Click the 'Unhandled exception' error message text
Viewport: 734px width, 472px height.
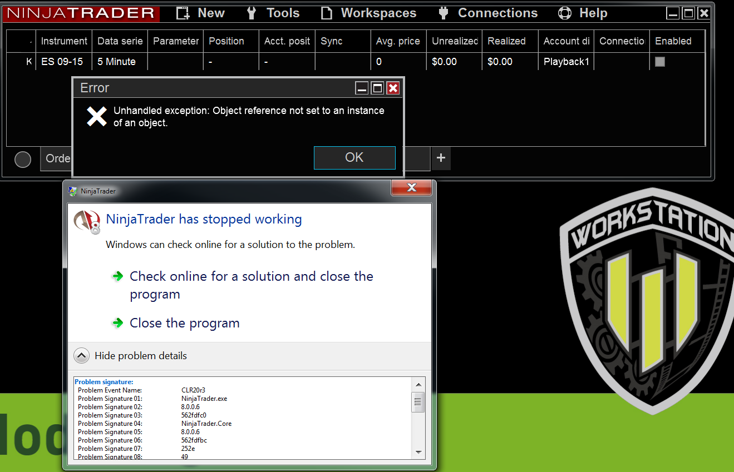click(x=249, y=117)
